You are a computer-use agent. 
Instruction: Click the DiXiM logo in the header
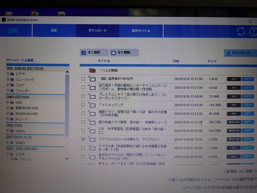[13, 31]
